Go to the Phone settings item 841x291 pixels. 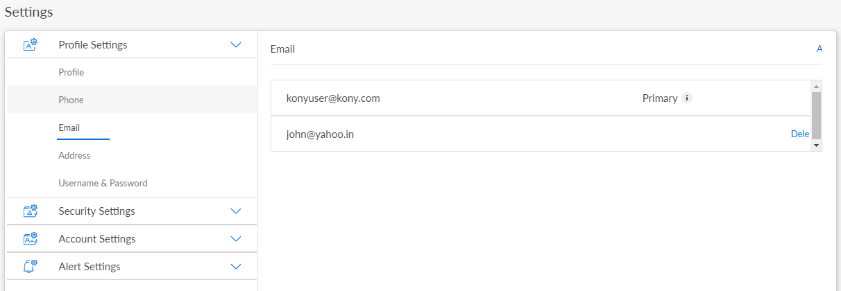point(71,100)
